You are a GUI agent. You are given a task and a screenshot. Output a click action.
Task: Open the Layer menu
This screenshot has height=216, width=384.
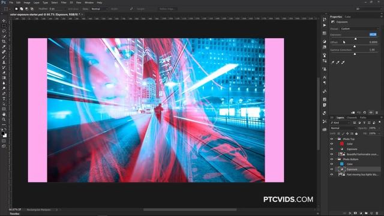click(x=36, y=2)
